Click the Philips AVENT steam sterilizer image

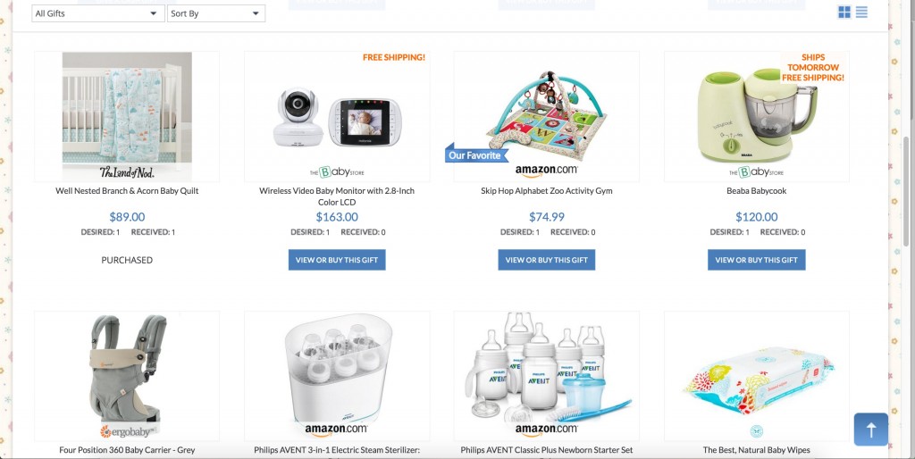(337, 369)
